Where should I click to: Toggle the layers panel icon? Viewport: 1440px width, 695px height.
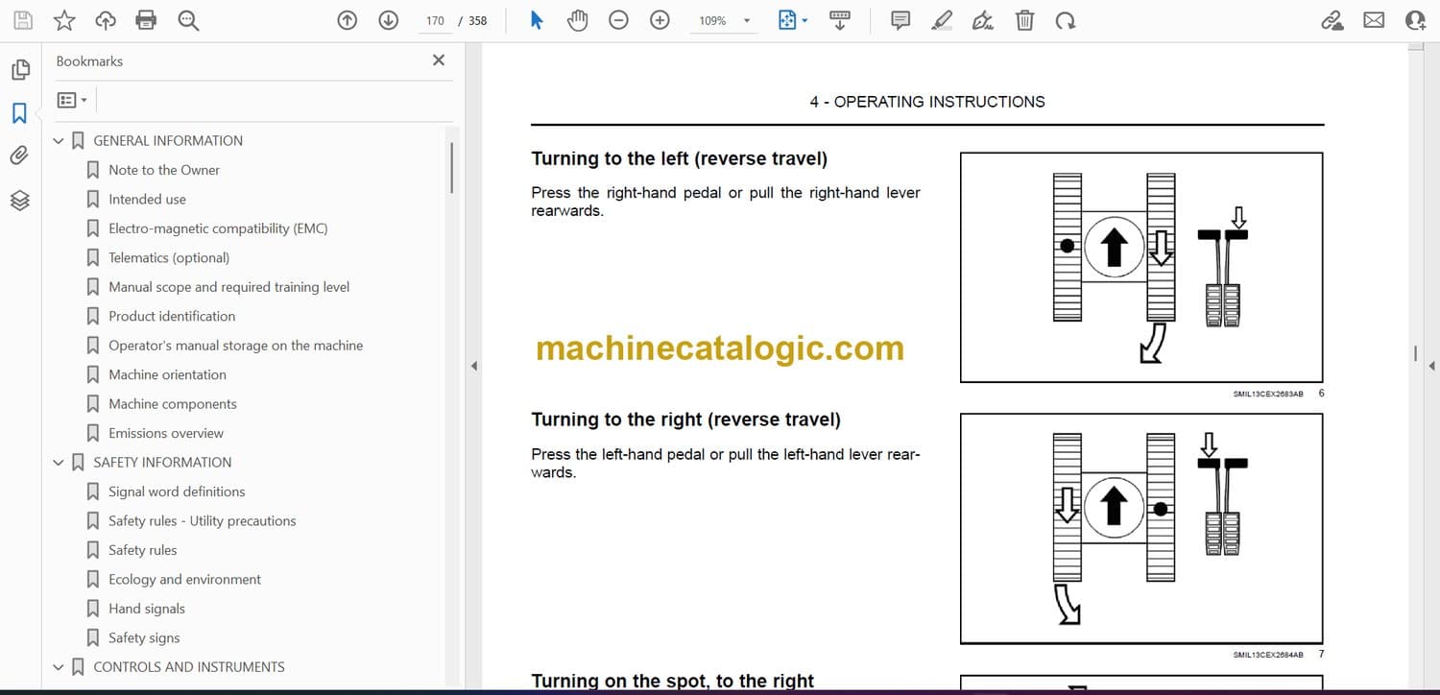(x=19, y=200)
